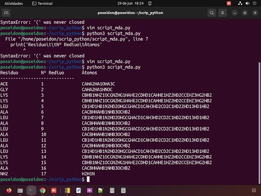Screen dimensions: 261x196
Task: Open the power menu icon
Action: (254, 3)
